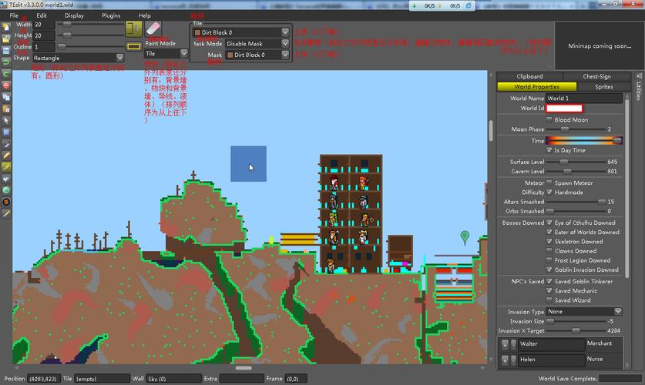Click the New World icon in left toolbar

click(x=5, y=27)
